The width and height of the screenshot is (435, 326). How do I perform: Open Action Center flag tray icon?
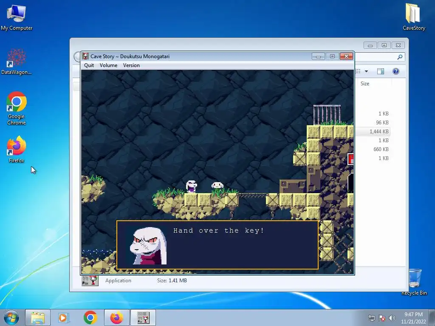382,318
